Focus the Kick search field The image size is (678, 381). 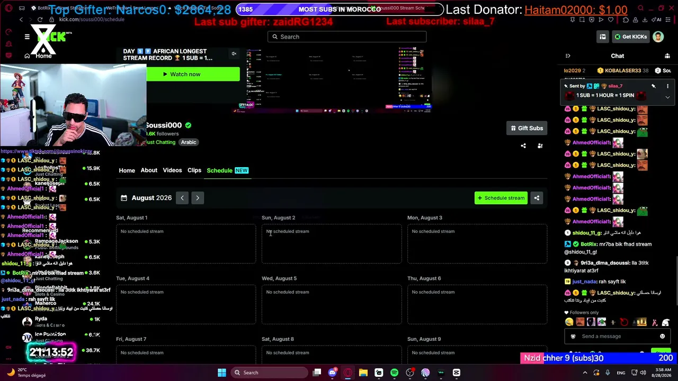(347, 37)
